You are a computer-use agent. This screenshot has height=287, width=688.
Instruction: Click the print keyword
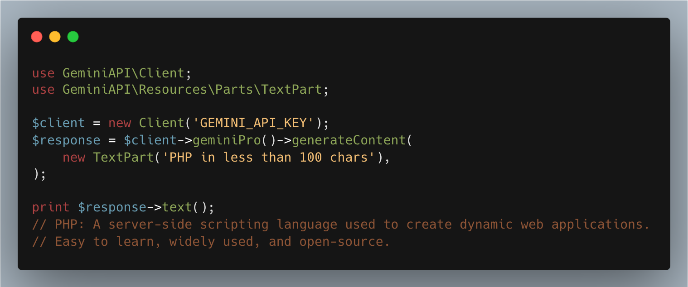click(51, 207)
